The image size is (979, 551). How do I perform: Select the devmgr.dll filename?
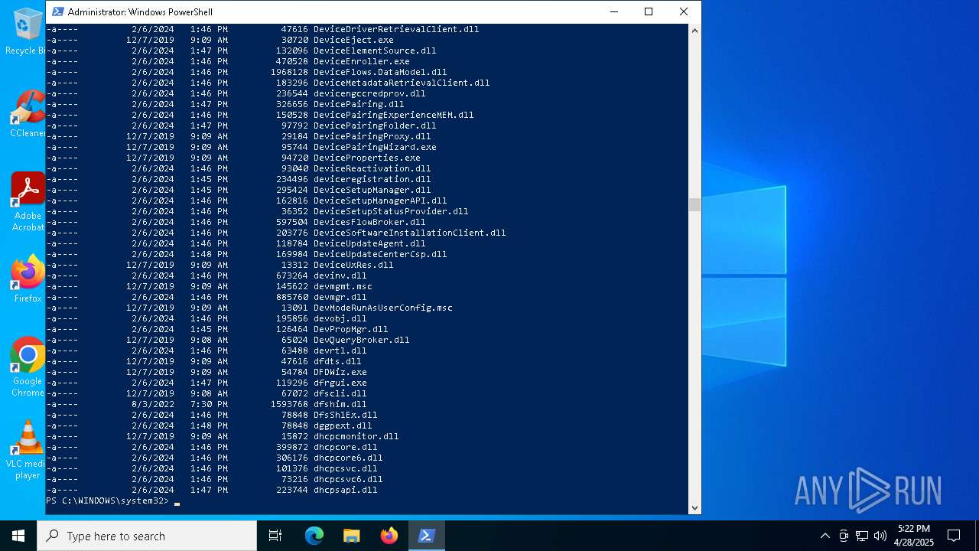point(340,297)
